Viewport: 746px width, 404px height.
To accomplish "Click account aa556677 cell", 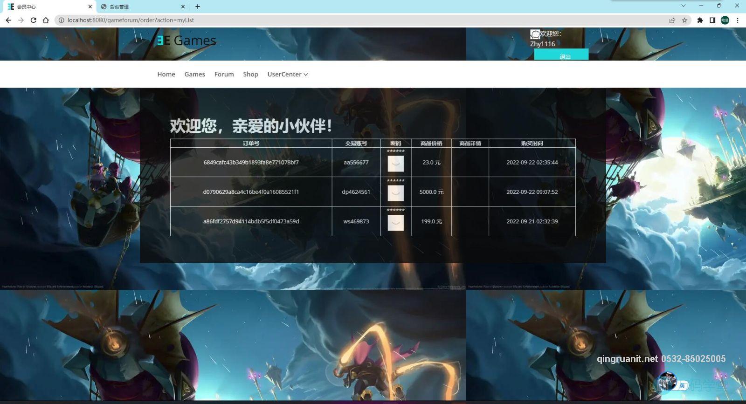I will tap(356, 162).
